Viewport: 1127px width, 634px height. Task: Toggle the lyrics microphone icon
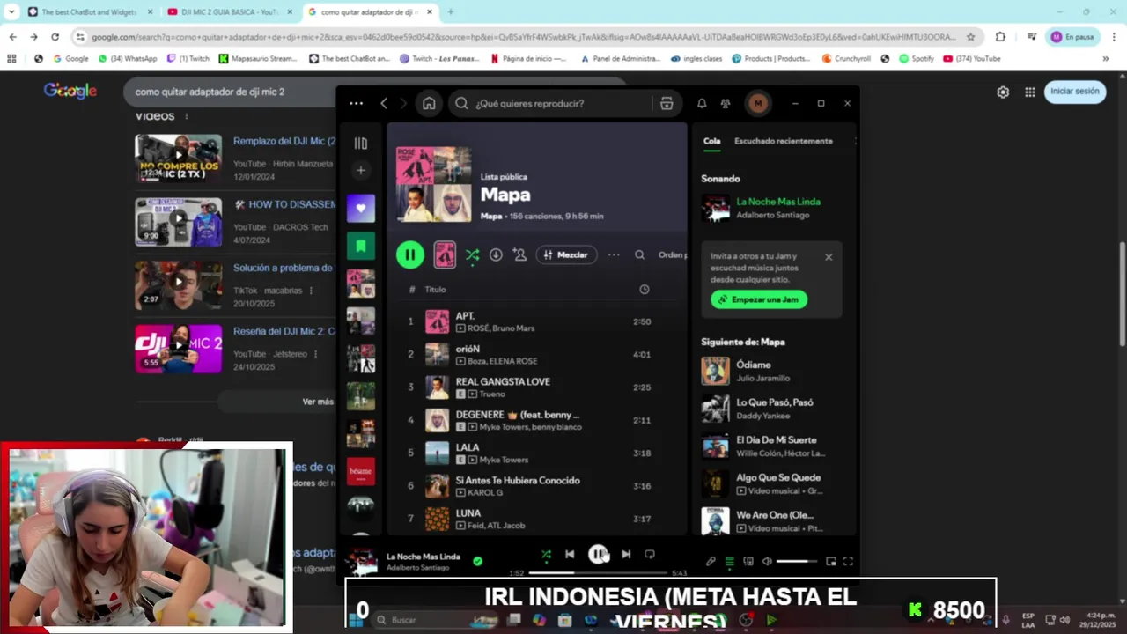711,561
